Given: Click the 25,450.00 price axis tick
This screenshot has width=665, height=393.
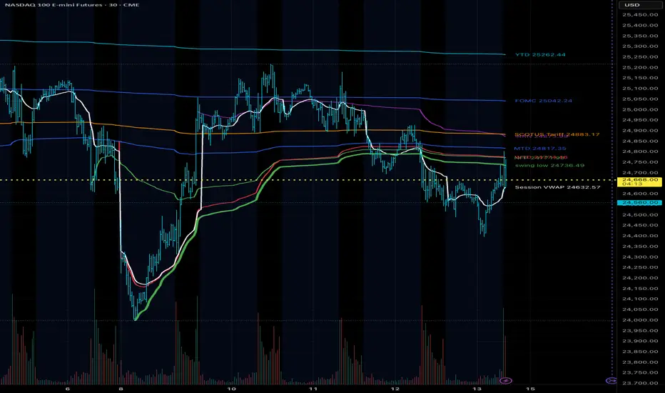Looking at the screenshot, I should point(640,15).
